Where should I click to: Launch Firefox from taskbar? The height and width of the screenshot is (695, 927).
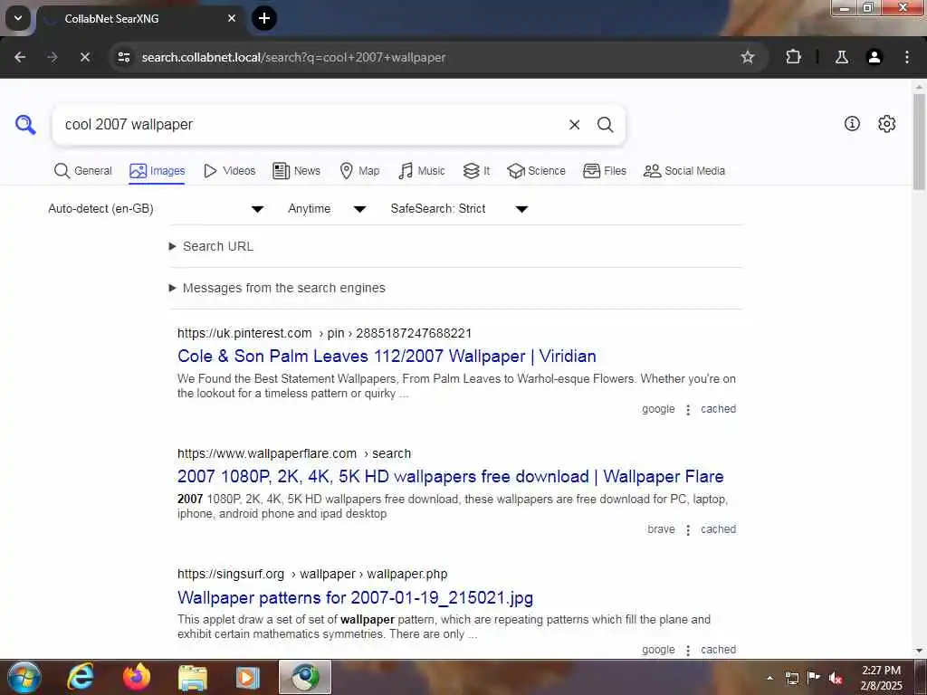(x=137, y=677)
